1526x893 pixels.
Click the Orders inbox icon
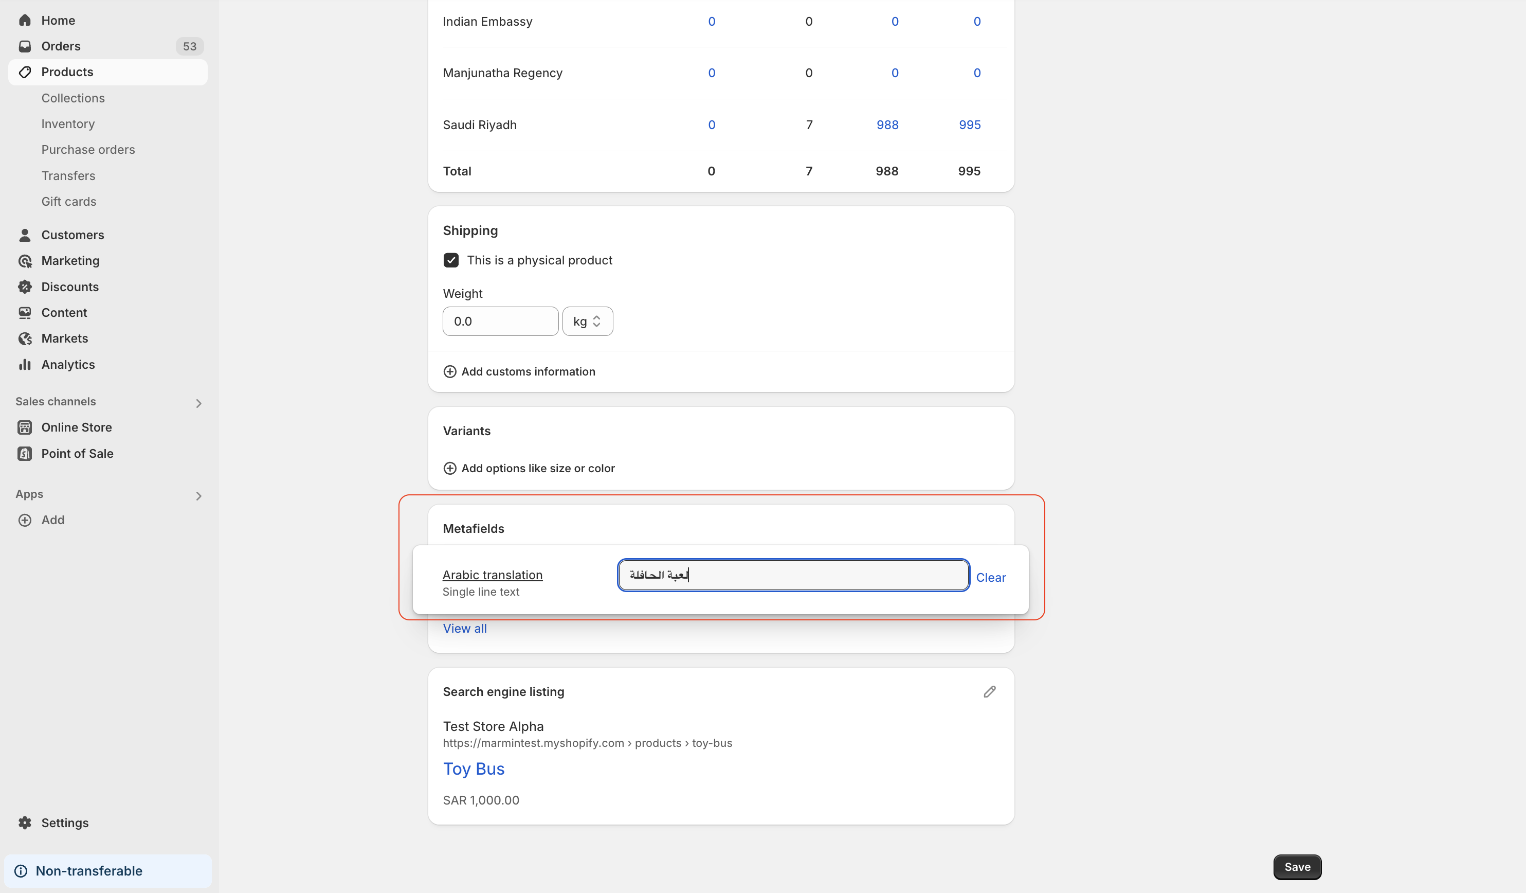tap(25, 46)
